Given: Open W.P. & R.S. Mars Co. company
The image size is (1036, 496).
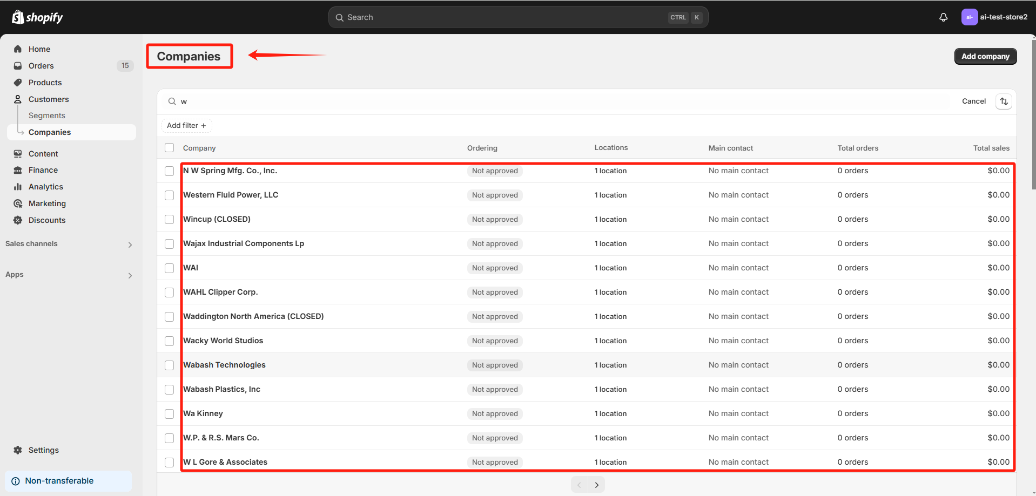Looking at the screenshot, I should 221,438.
